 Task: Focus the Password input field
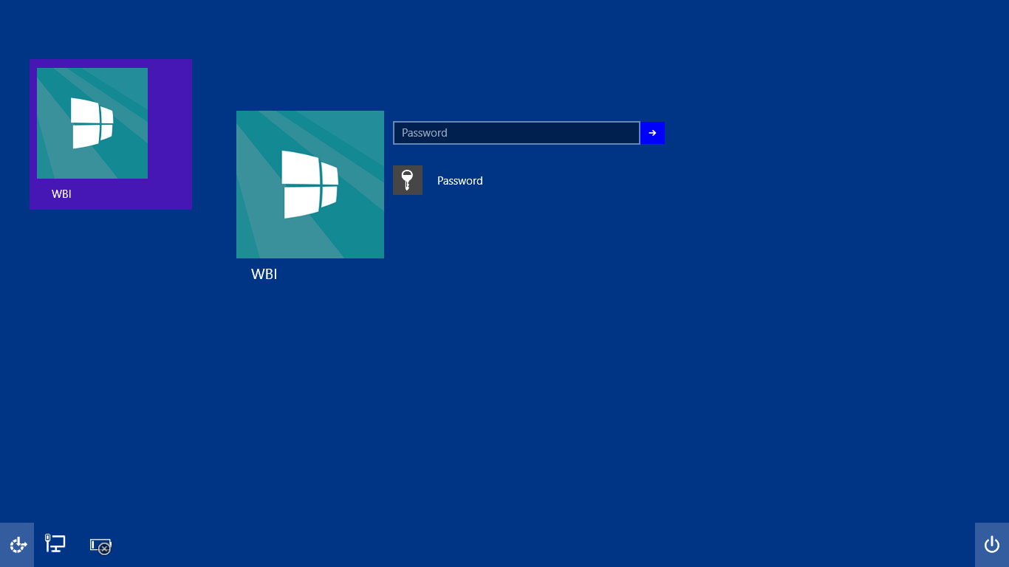(516, 133)
